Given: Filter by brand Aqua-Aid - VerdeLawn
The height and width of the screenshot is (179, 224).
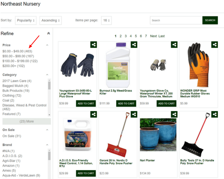Looking at the screenshot, I should (21, 176).
